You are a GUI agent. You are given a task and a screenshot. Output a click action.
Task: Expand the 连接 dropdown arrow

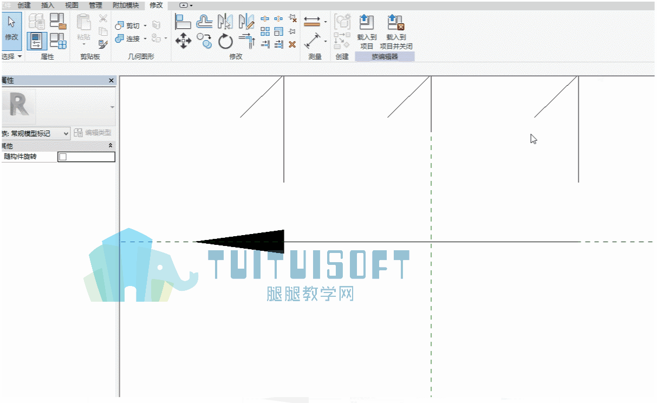coord(145,39)
